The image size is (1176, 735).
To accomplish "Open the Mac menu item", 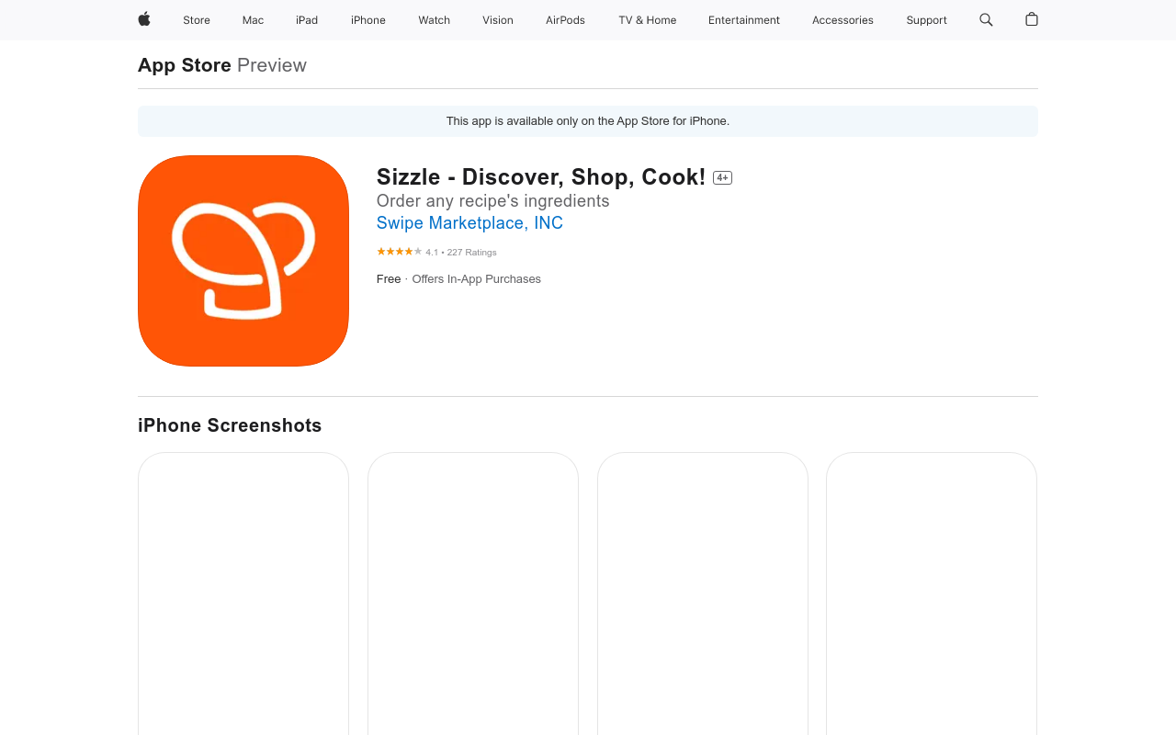I will coord(253,20).
